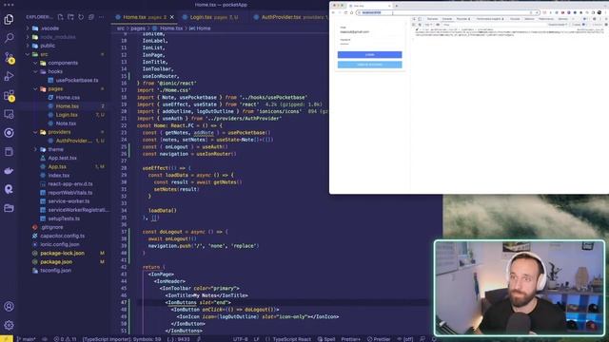Toggle the [off] status bar item

404,339
